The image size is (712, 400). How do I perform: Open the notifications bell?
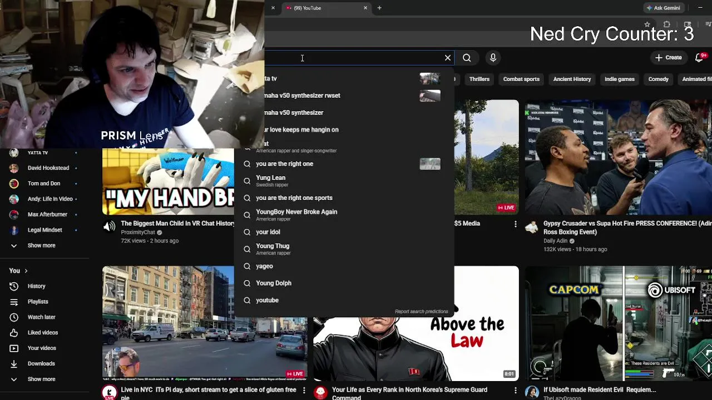click(700, 58)
